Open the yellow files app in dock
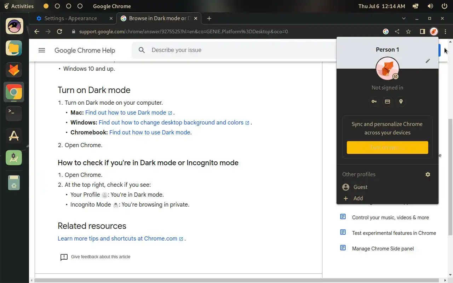This screenshot has width=453, height=283. click(14, 48)
